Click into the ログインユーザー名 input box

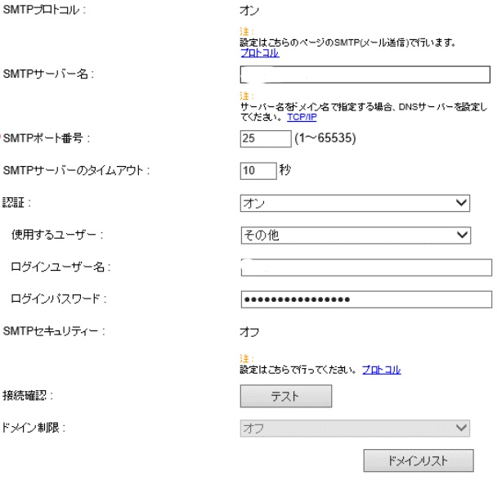coord(365,268)
